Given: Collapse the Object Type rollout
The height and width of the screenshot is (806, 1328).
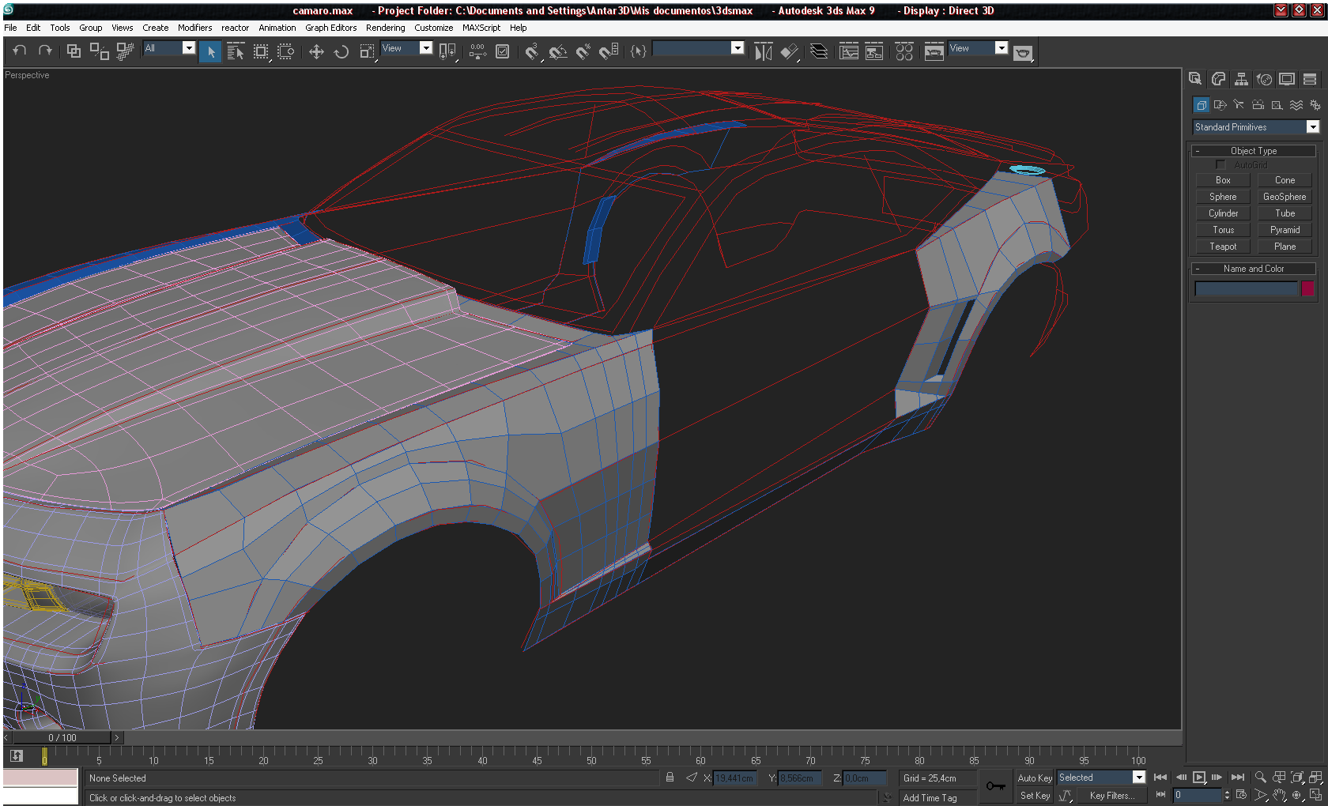Looking at the screenshot, I should click(x=1253, y=151).
